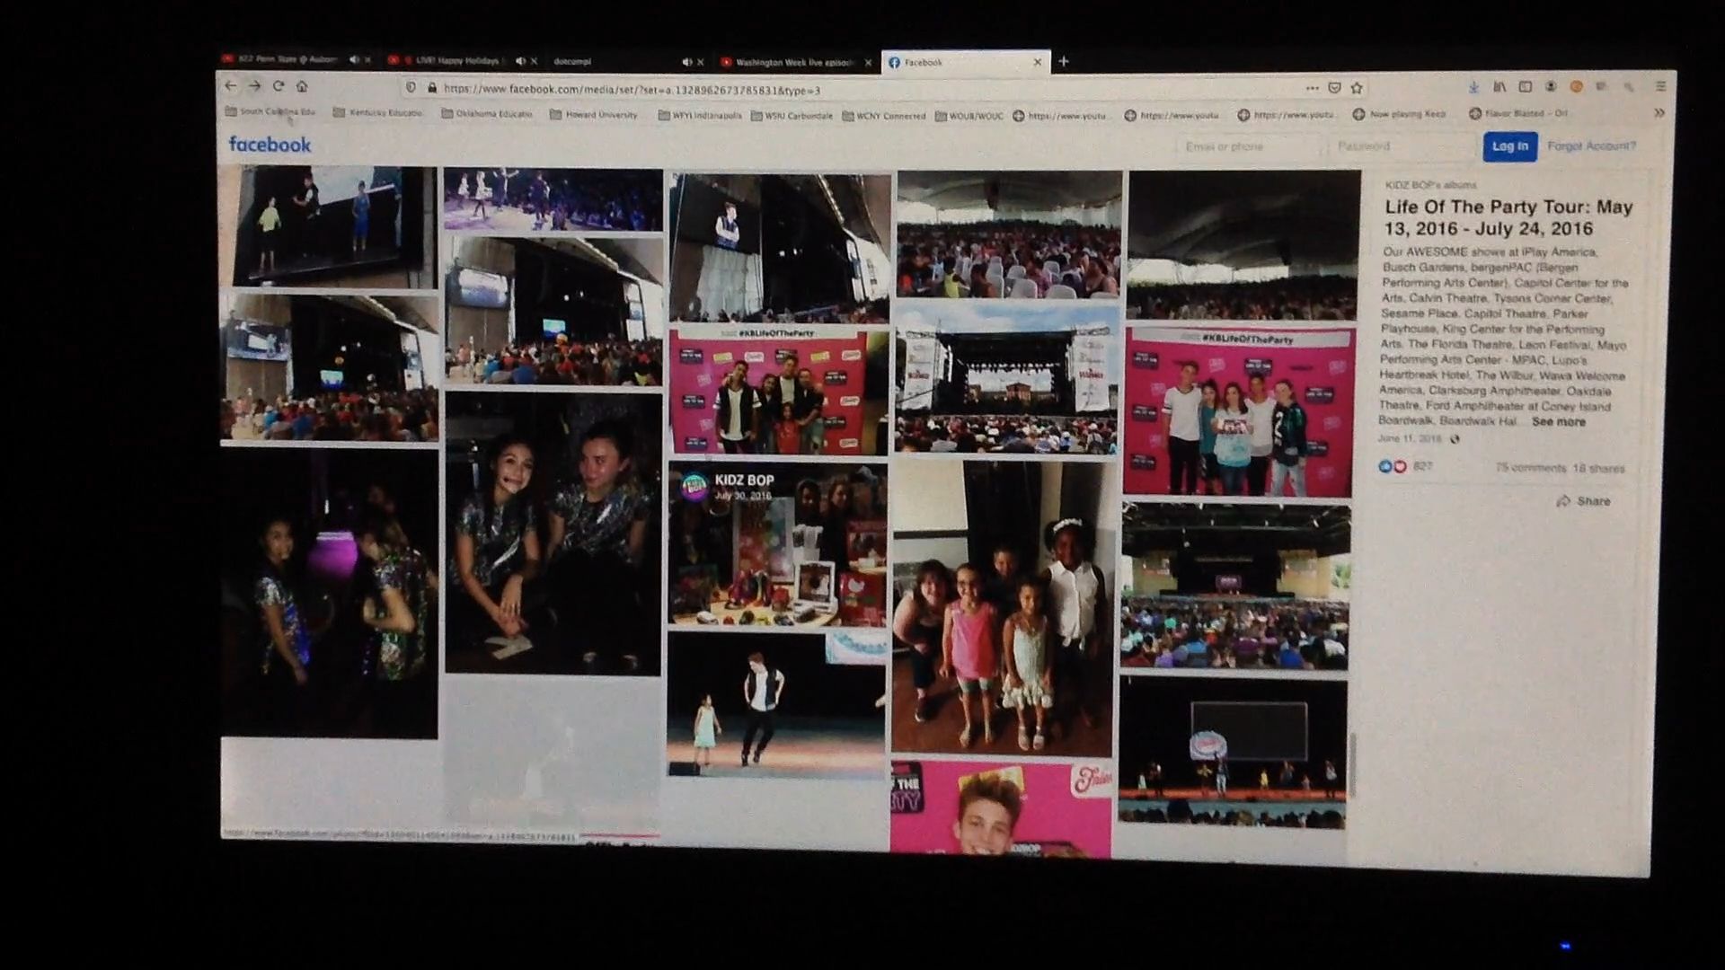Open the Firefox account icon

coord(1551,87)
